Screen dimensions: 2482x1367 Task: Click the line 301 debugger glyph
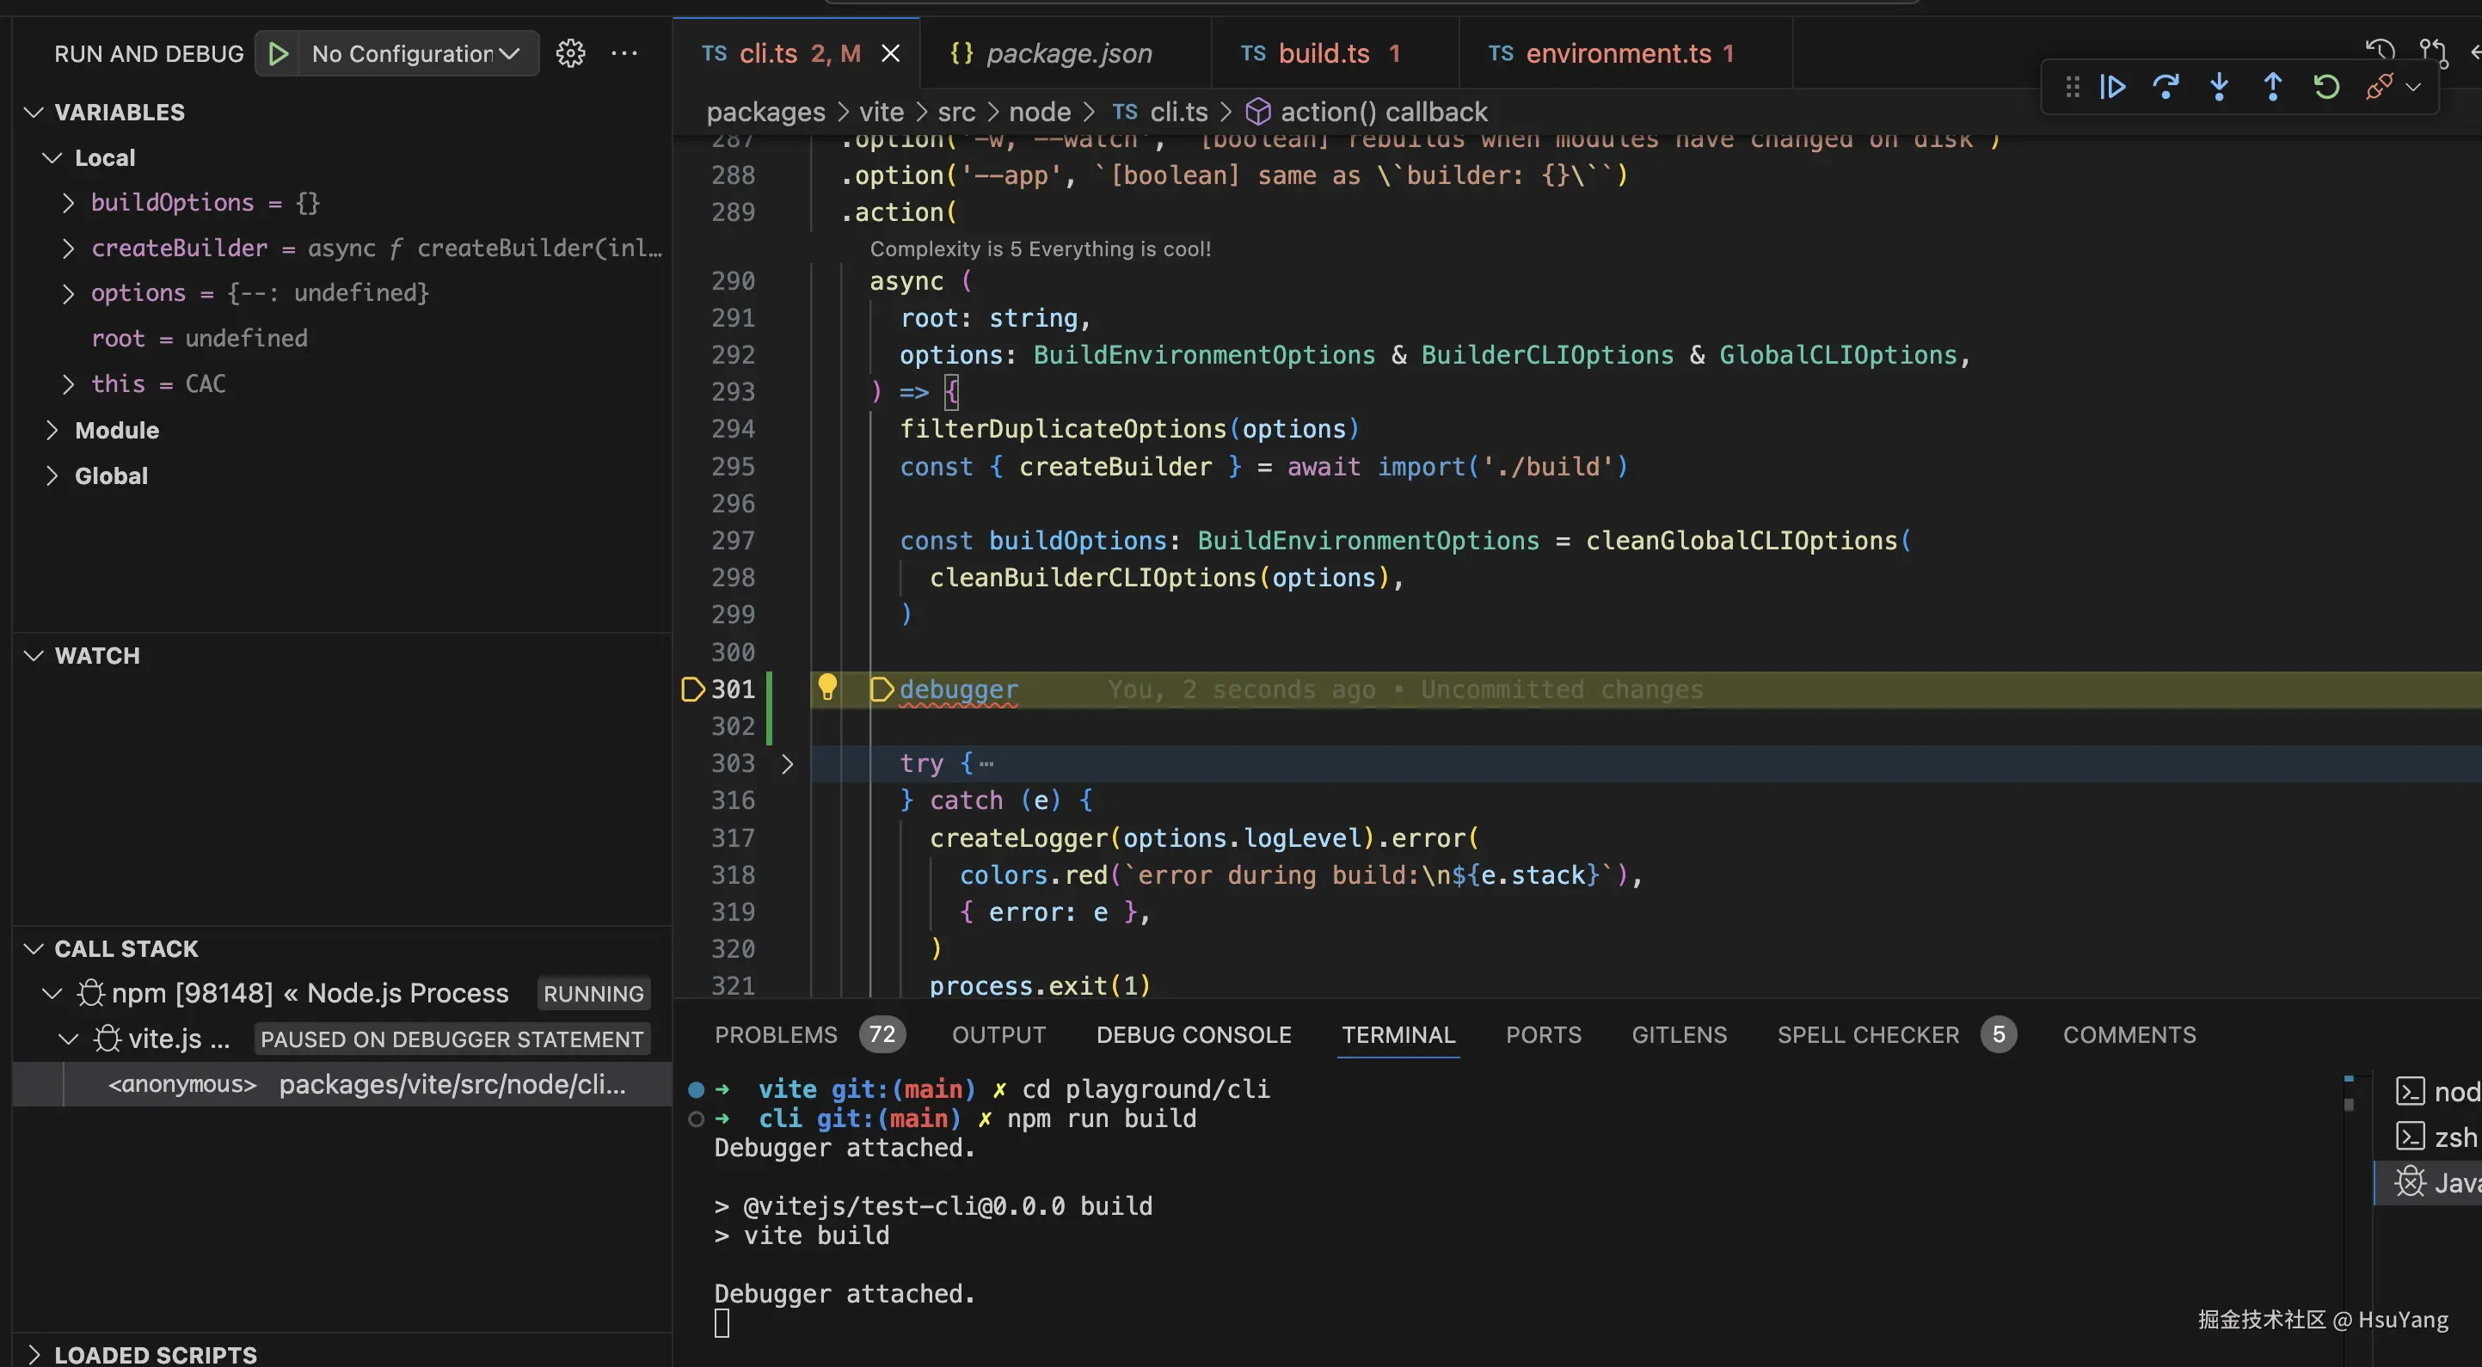tap(691, 690)
